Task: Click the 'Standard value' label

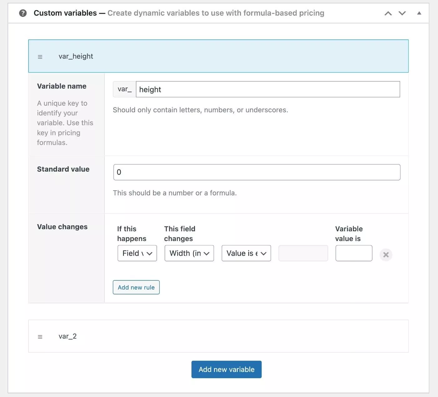Action: (x=63, y=169)
